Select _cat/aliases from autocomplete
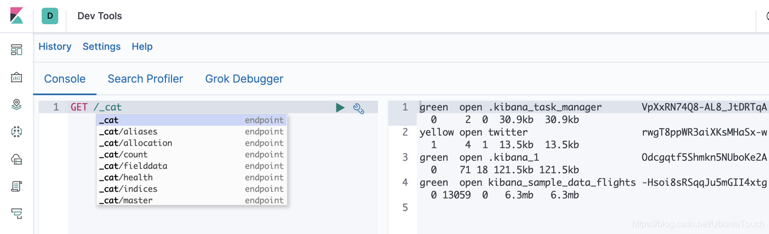This screenshot has width=769, height=234. (x=192, y=131)
